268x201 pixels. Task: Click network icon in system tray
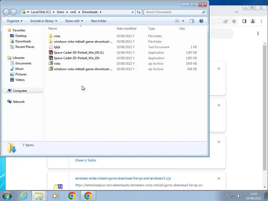(x=233, y=196)
